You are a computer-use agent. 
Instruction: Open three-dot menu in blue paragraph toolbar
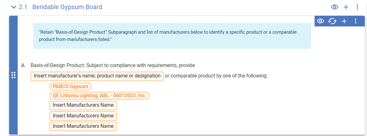click(356, 21)
